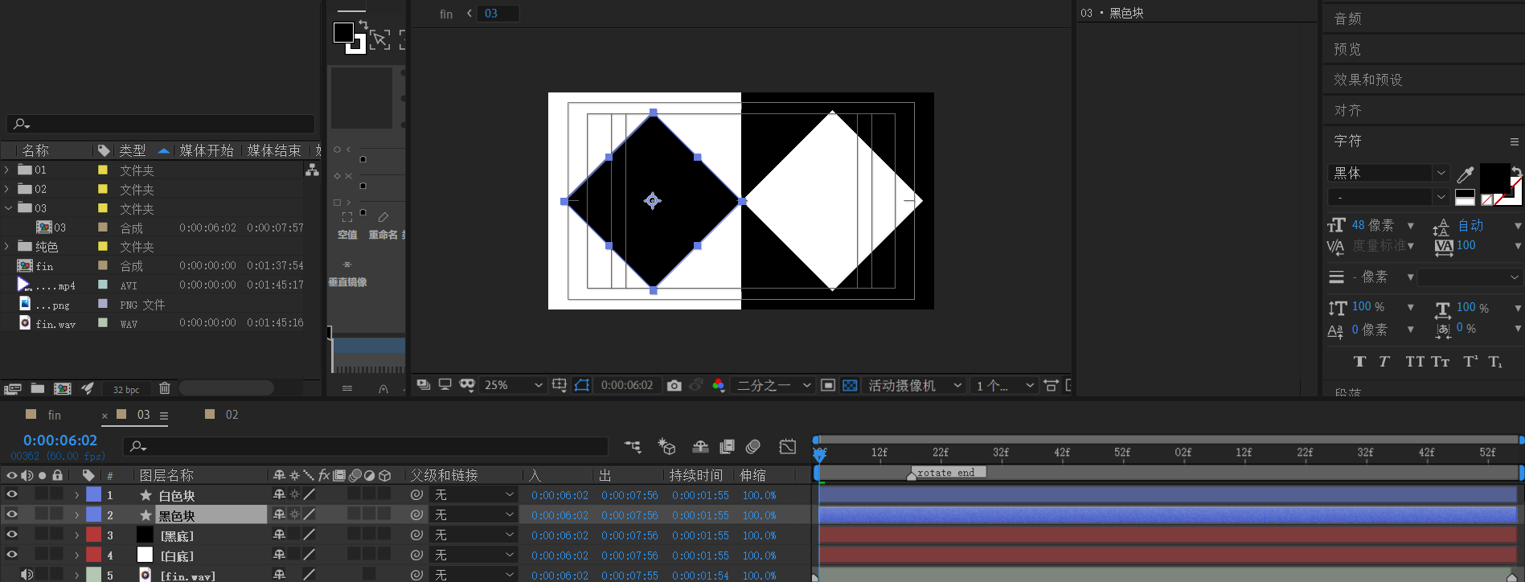
Task: Enable frame blending icon in timeline
Action: pos(727,446)
